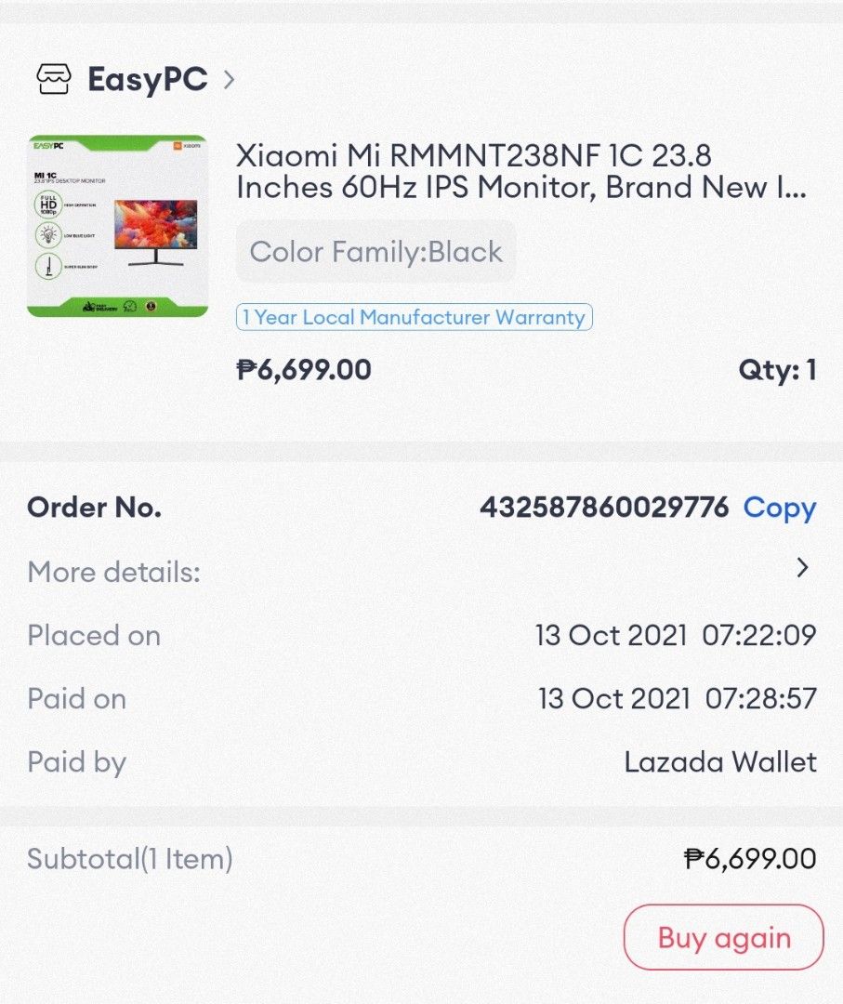Select the Subtotal(1 Item) row
The image size is (843, 1004).
pyautogui.click(x=128, y=859)
